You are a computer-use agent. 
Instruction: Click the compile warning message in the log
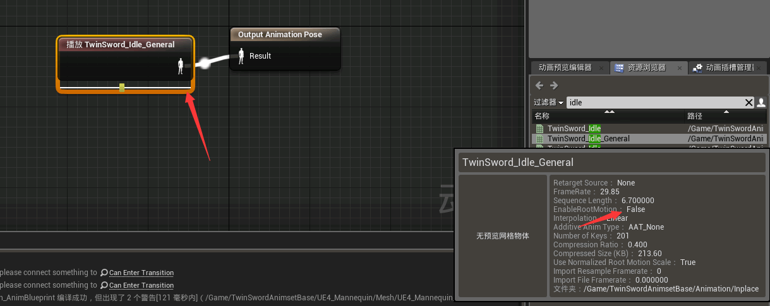[227, 297]
